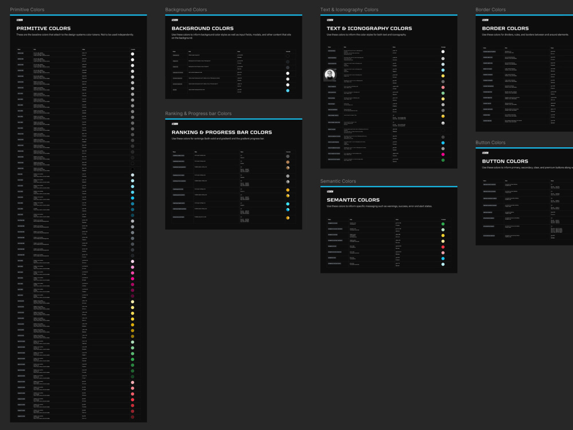Click the collaborator avatar photo

coord(330,75)
